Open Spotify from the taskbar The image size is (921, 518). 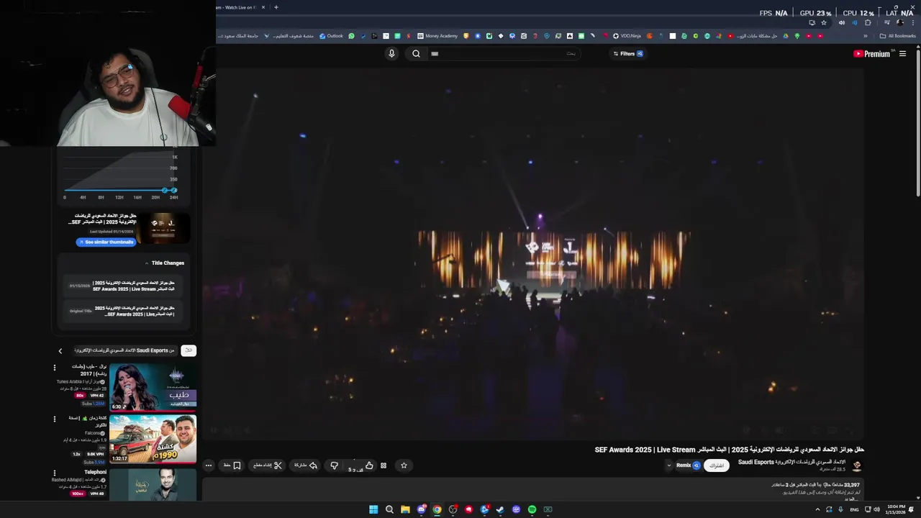point(532,509)
